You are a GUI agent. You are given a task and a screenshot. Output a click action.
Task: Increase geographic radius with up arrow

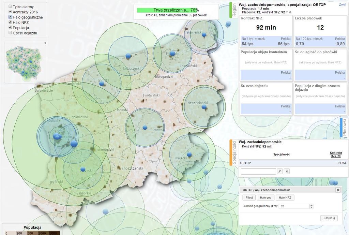[312, 205]
